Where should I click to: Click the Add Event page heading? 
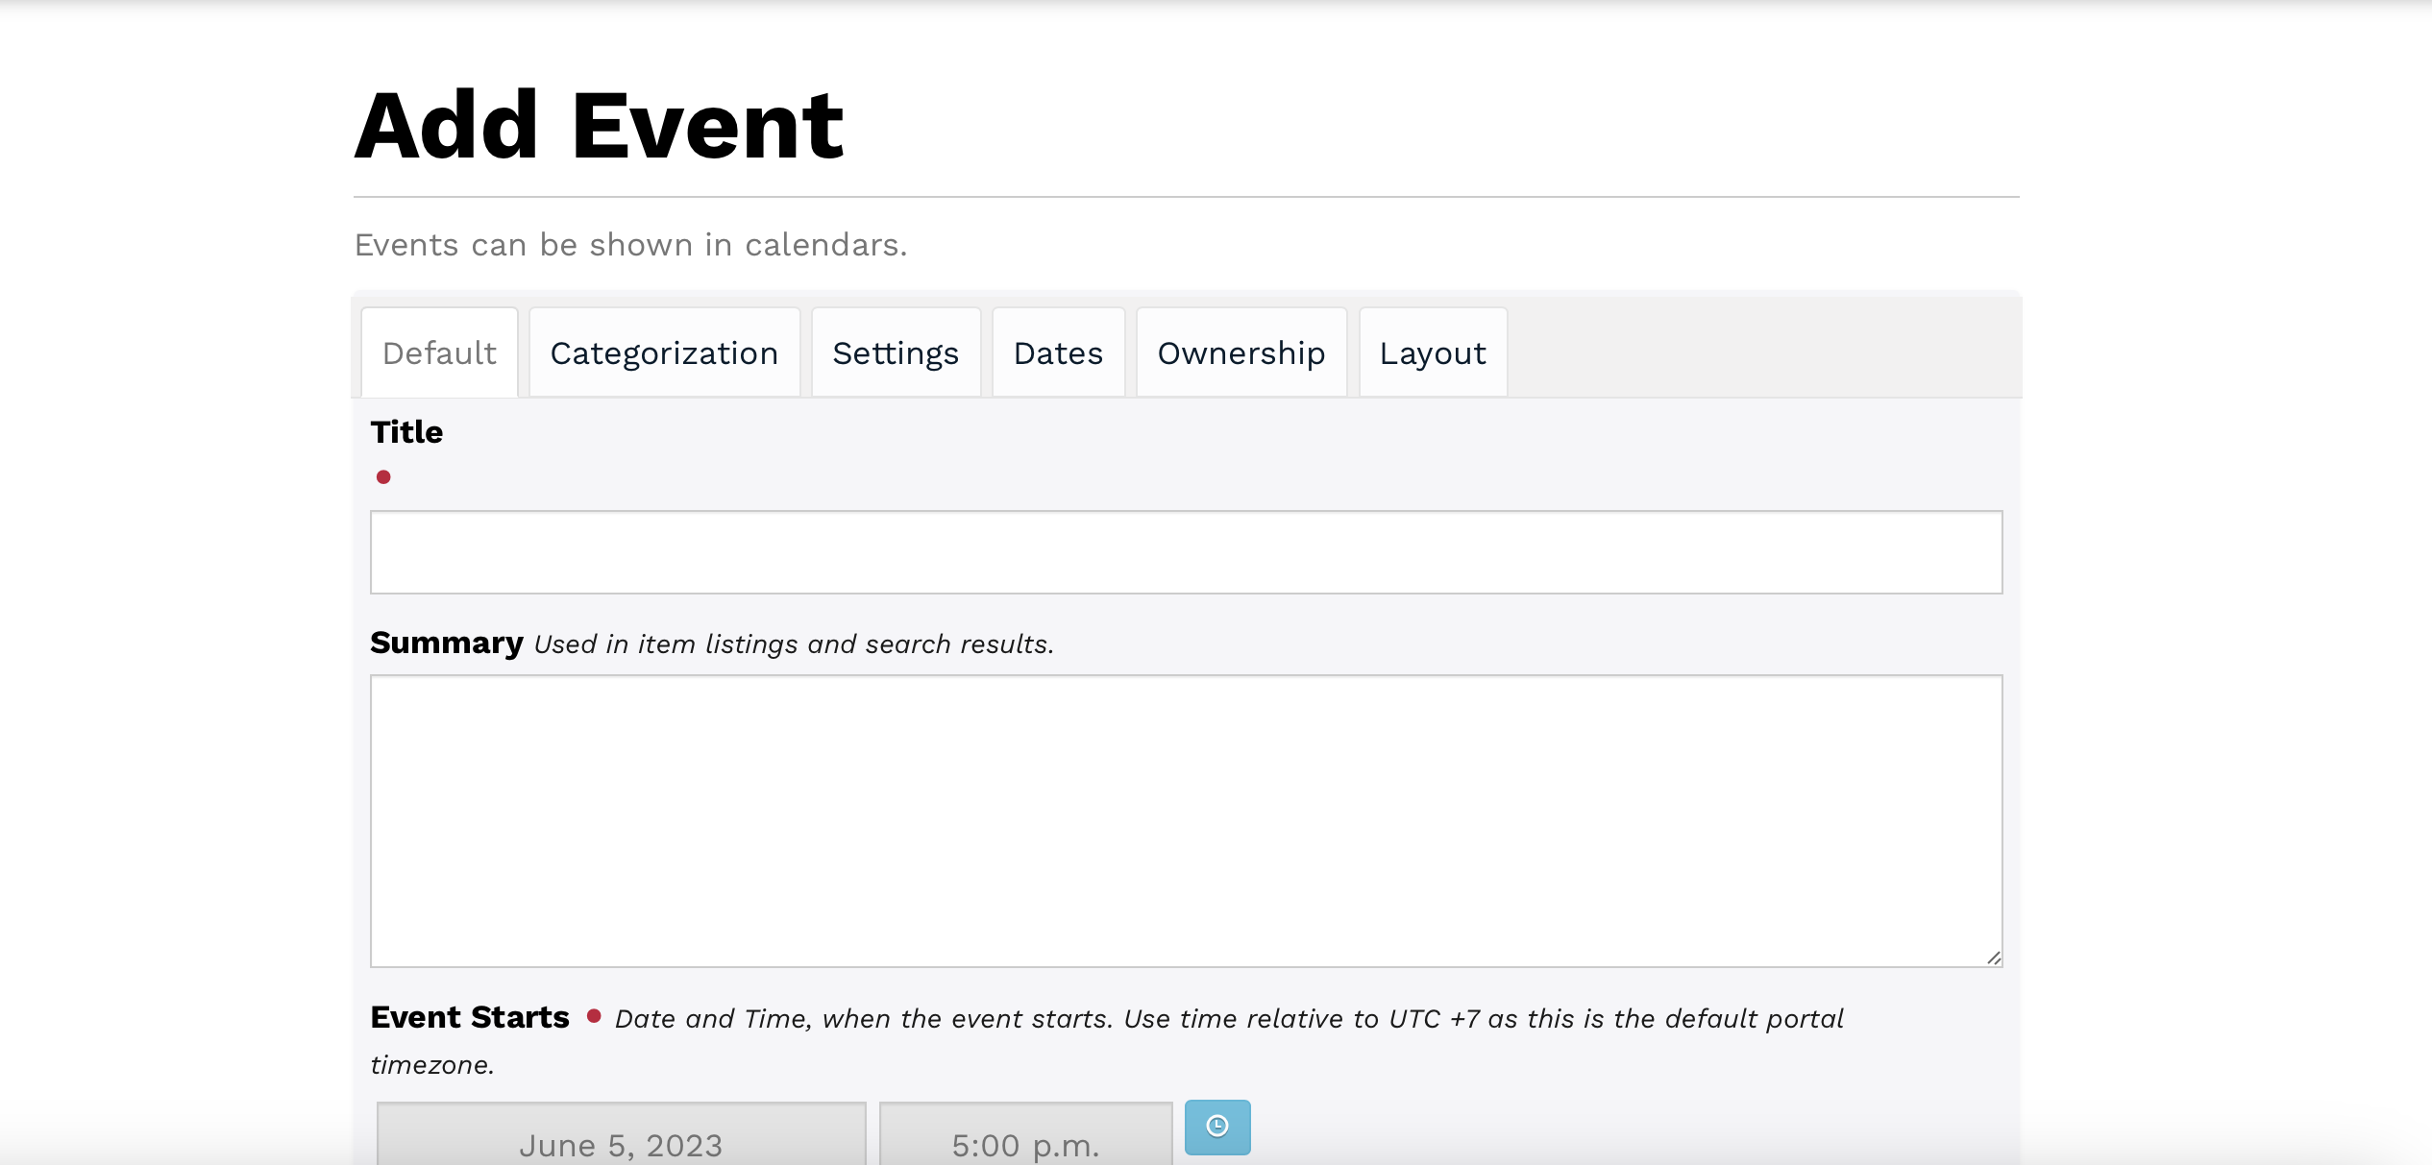(600, 126)
